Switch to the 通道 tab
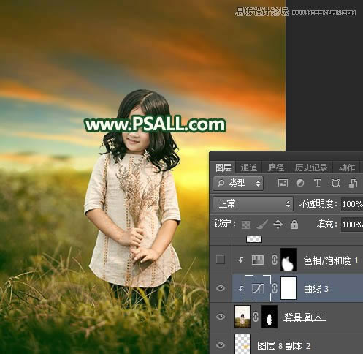This screenshot has height=354, width=363. tap(249, 167)
